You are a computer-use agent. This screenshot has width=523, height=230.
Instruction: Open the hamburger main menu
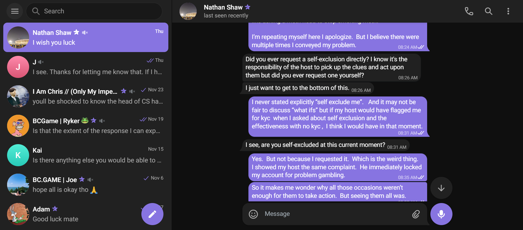15,11
